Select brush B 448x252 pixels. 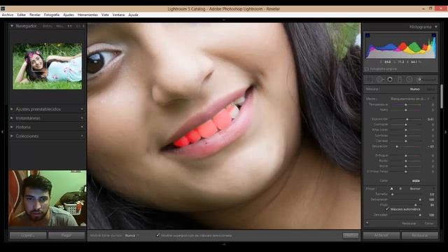pos(400,188)
